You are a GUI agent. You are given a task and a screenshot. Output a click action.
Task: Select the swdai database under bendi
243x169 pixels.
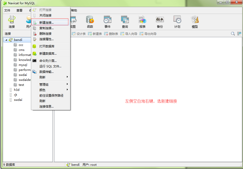(x=23, y=75)
